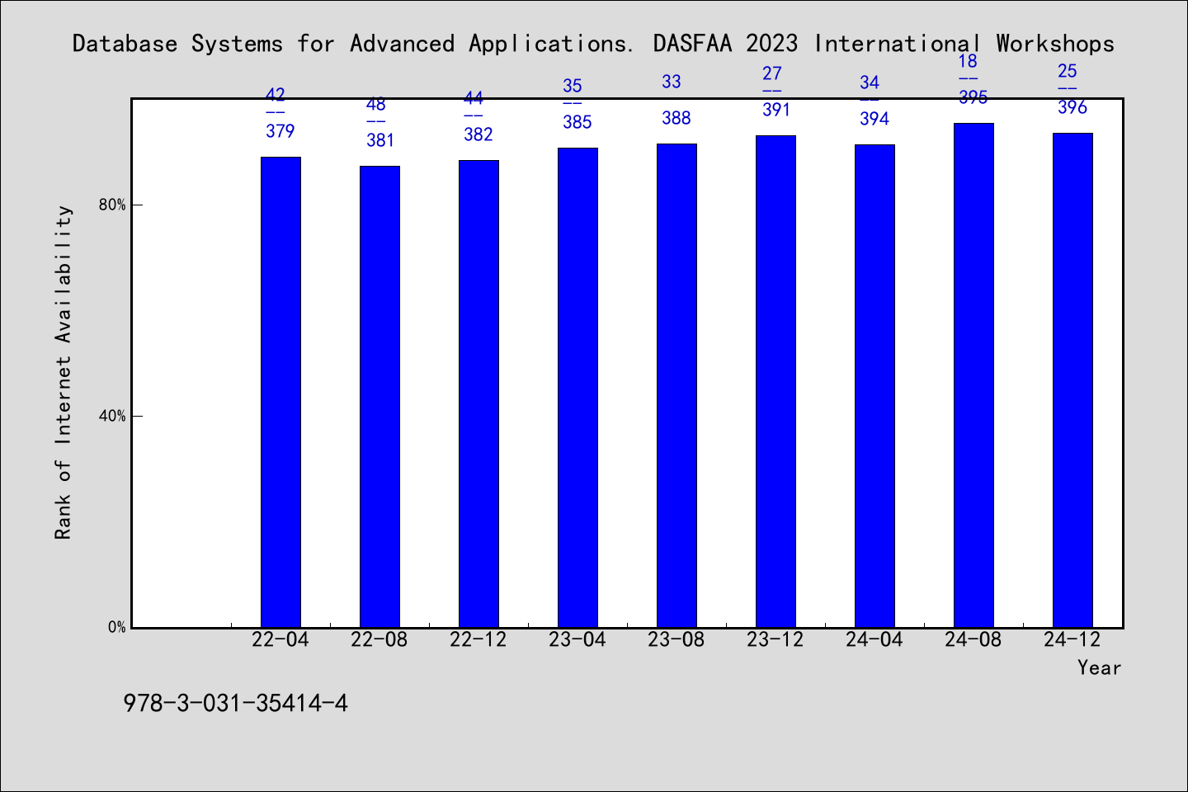Click the 24-04 axis label
Viewport: 1188px width, 792px height.
pos(874,639)
